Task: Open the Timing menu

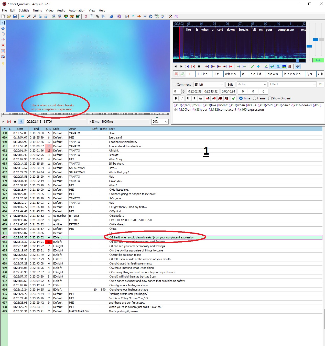Action: pyautogui.click(x=37, y=10)
